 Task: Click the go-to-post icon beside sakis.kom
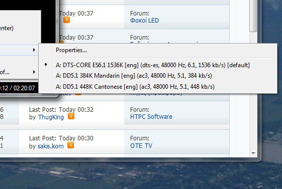tap(70, 145)
